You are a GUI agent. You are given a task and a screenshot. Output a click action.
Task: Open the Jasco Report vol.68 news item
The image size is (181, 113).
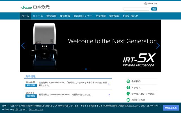click(65, 95)
